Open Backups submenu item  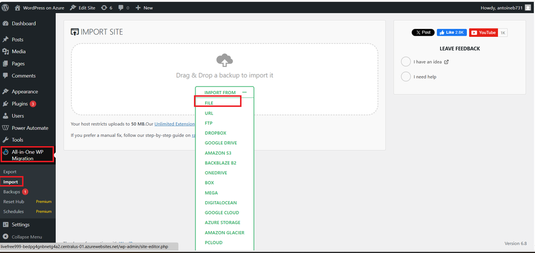click(x=16, y=191)
